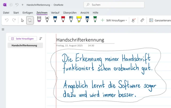Pick the eraser tool
171x108 pixels.
[x=39, y=19]
